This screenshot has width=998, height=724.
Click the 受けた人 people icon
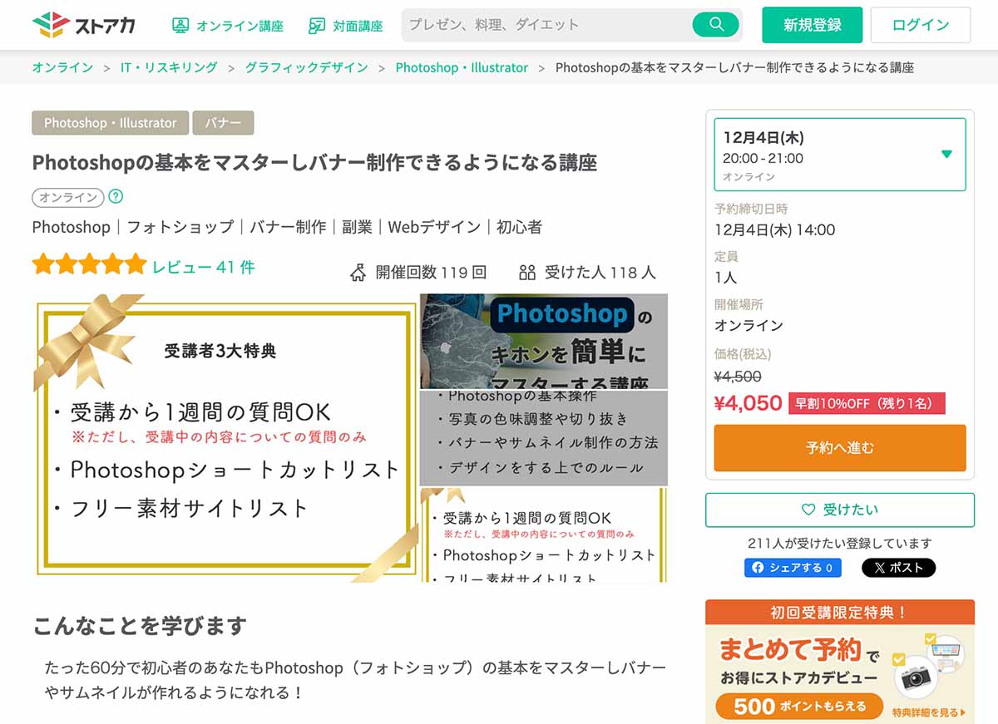pyautogui.click(x=527, y=271)
